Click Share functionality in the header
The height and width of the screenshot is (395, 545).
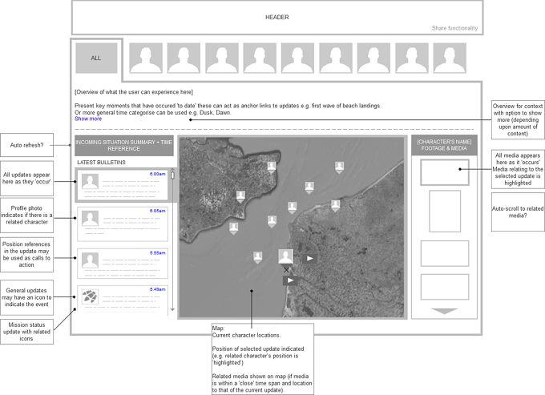click(454, 28)
